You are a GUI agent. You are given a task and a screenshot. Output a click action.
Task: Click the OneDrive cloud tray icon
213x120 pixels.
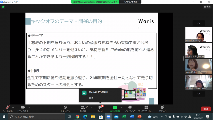(170, 117)
